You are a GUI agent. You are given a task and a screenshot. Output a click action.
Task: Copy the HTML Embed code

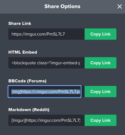pos(100,63)
